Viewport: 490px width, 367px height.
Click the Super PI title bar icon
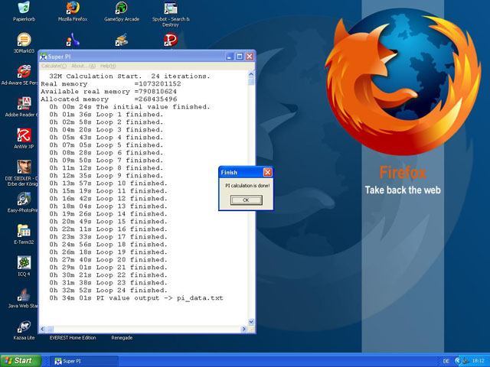pos(44,57)
